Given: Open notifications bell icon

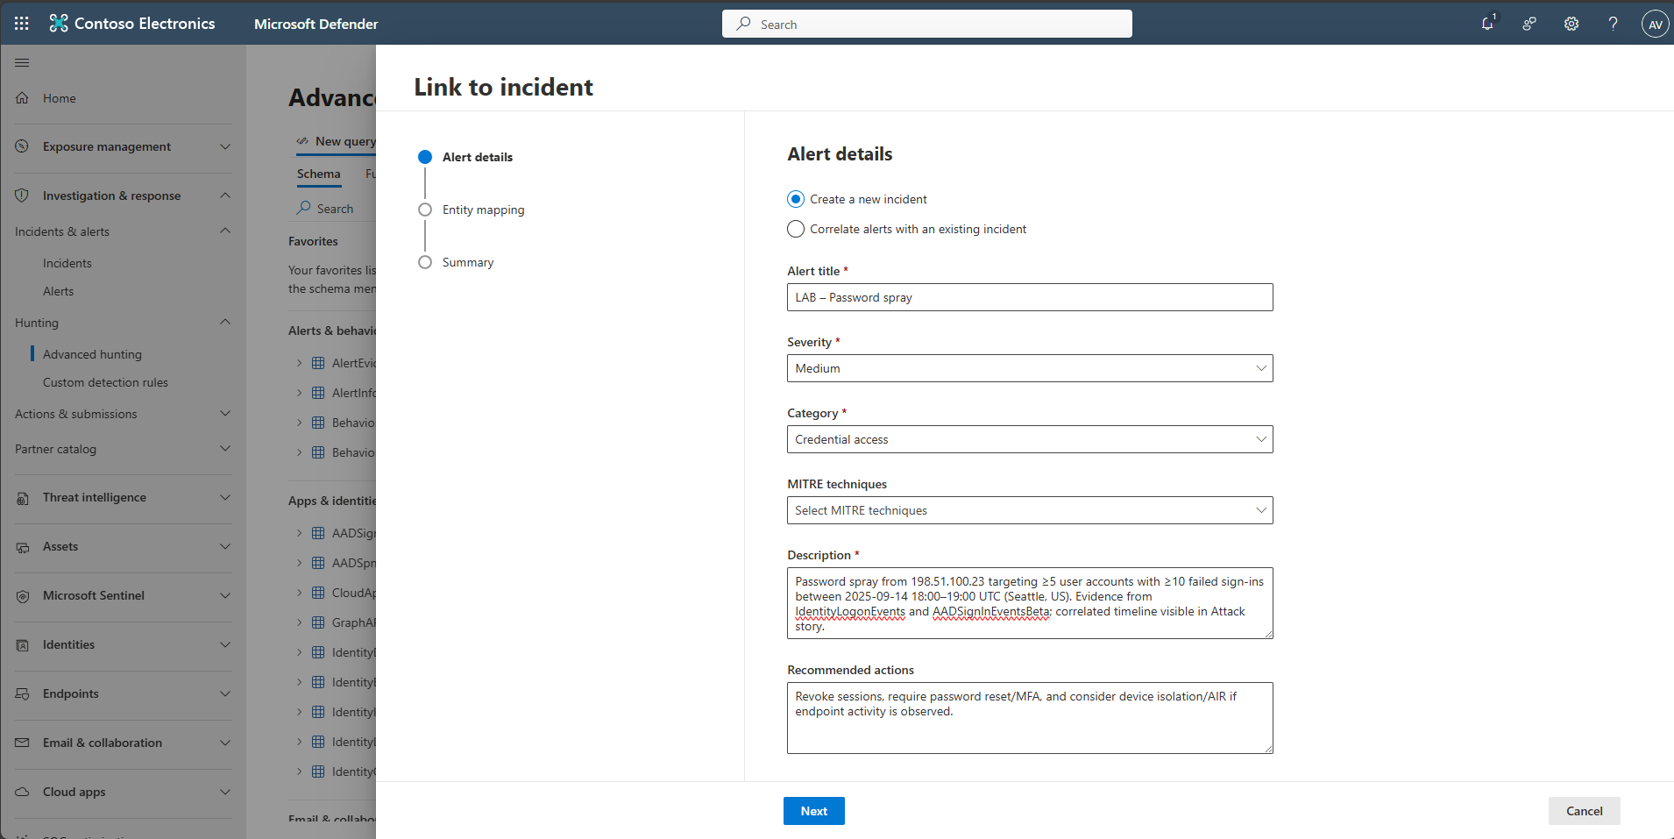Looking at the screenshot, I should click(x=1487, y=24).
